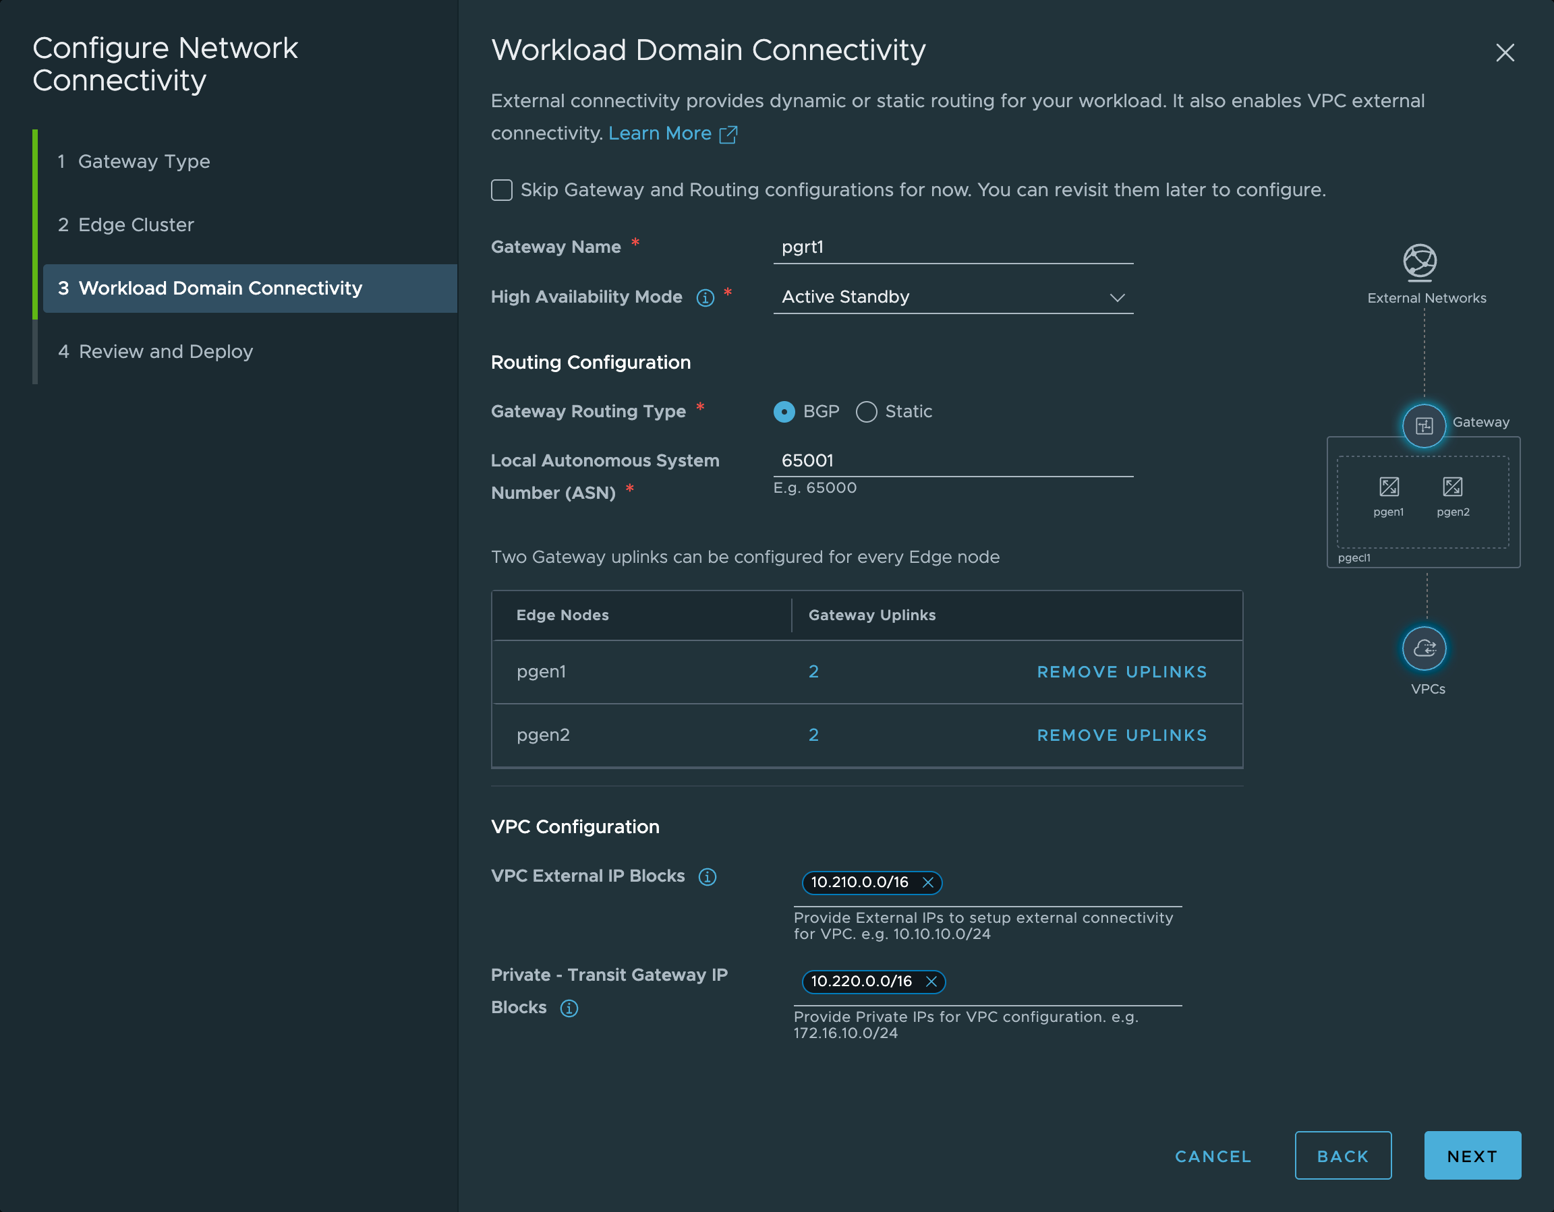
Task: Open VPC External IP Blocks info icon
Action: coord(707,876)
